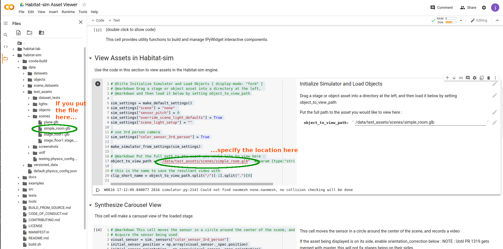Open more cell actions menu
Screen dimensions: 503x249
495,78
